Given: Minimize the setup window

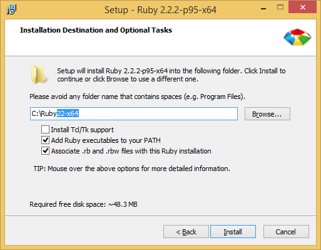Looking at the screenshot, I should [263, 8].
